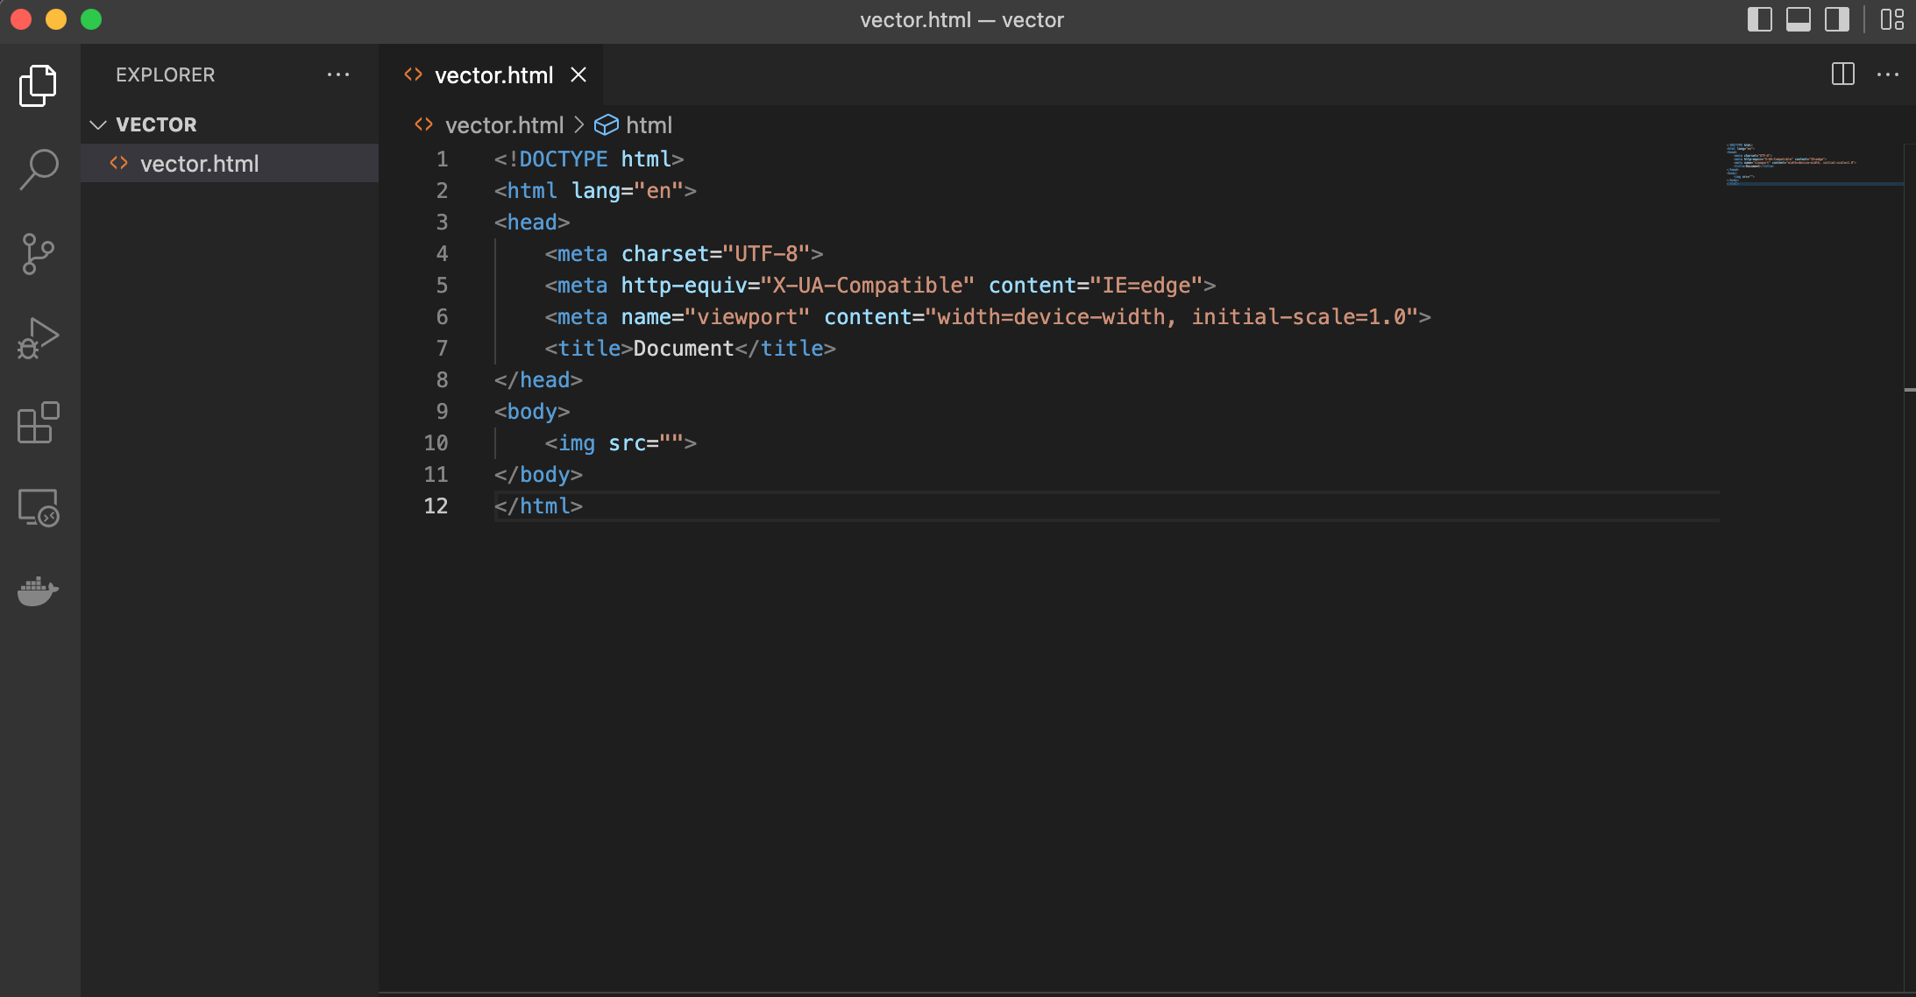The height and width of the screenshot is (997, 1916).
Task: Open the Remote Explorer view
Action: coord(38,507)
